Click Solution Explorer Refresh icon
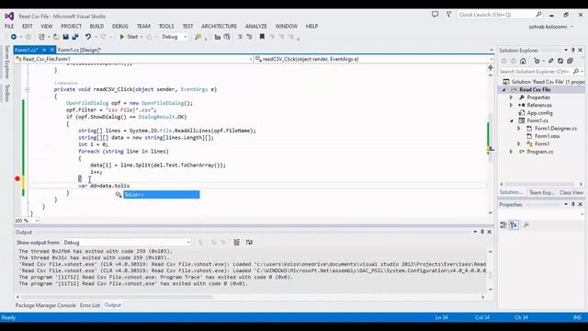The width and height of the screenshot is (588, 331). pyautogui.click(x=560, y=61)
